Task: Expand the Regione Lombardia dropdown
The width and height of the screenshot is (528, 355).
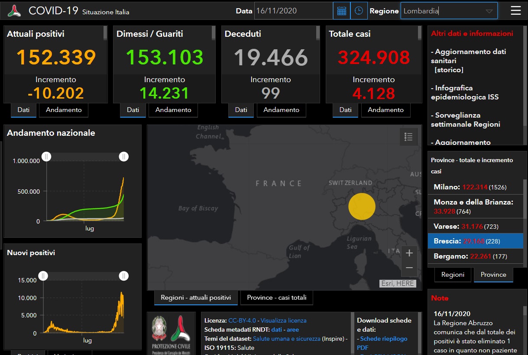Action: (x=489, y=11)
